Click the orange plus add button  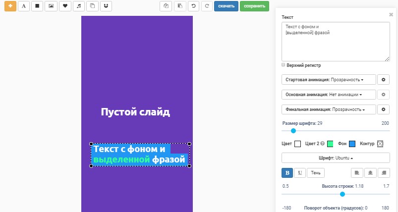[10, 6]
